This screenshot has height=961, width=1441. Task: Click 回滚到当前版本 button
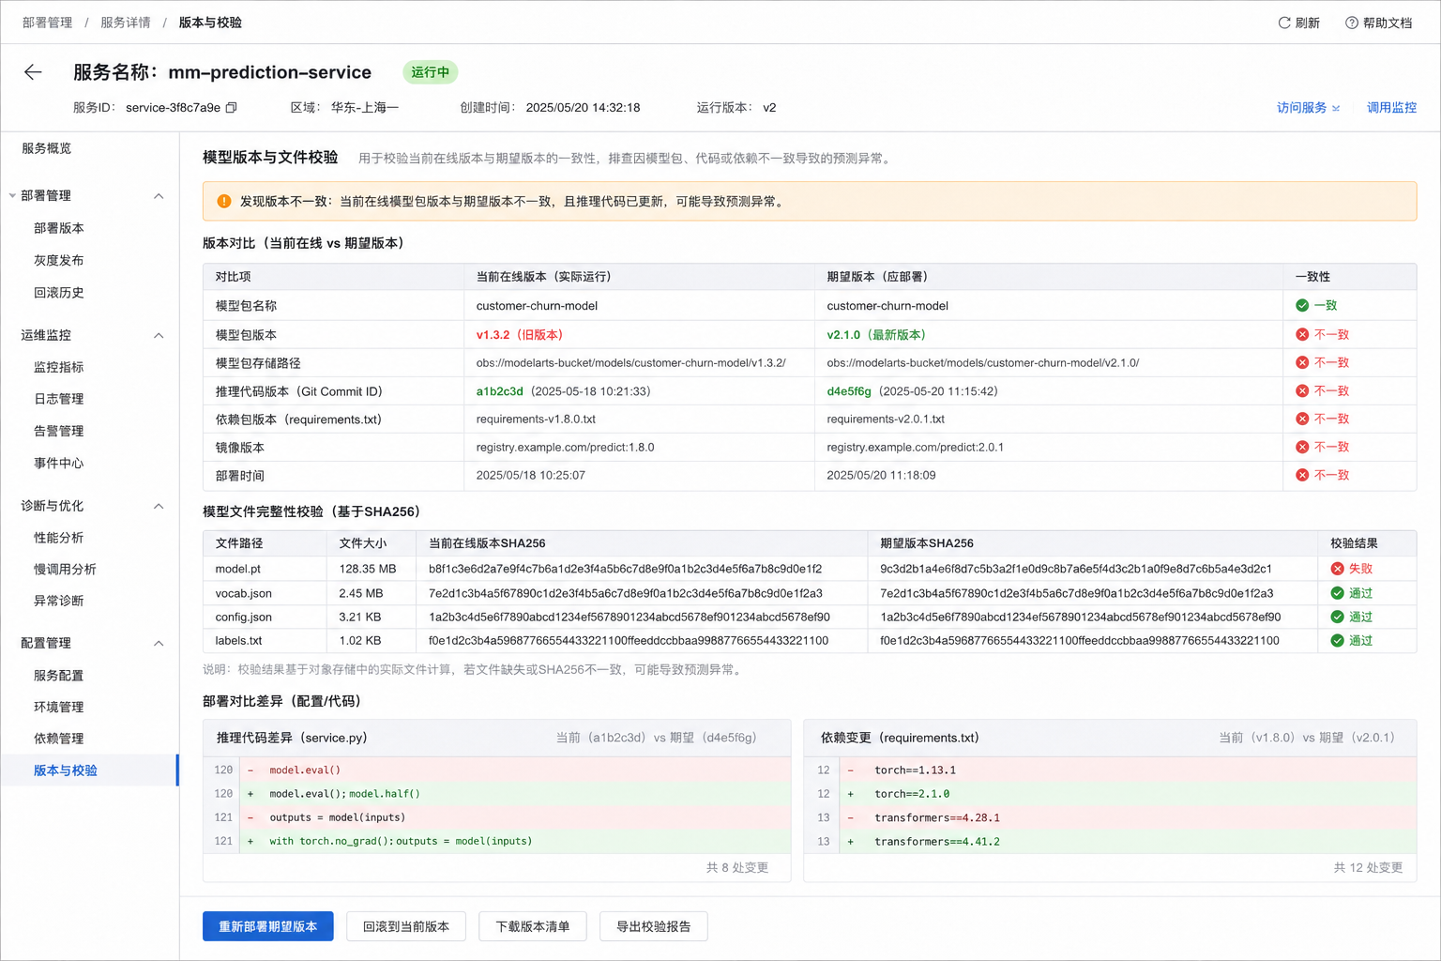click(406, 926)
